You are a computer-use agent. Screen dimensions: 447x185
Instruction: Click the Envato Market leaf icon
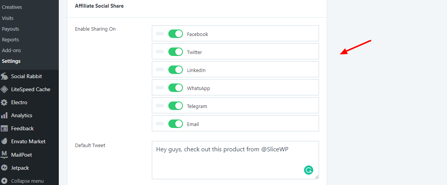pos(5,141)
